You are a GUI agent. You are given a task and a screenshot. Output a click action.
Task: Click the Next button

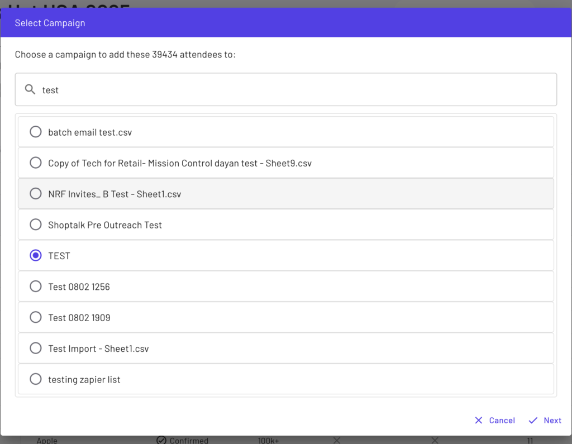(x=552, y=420)
